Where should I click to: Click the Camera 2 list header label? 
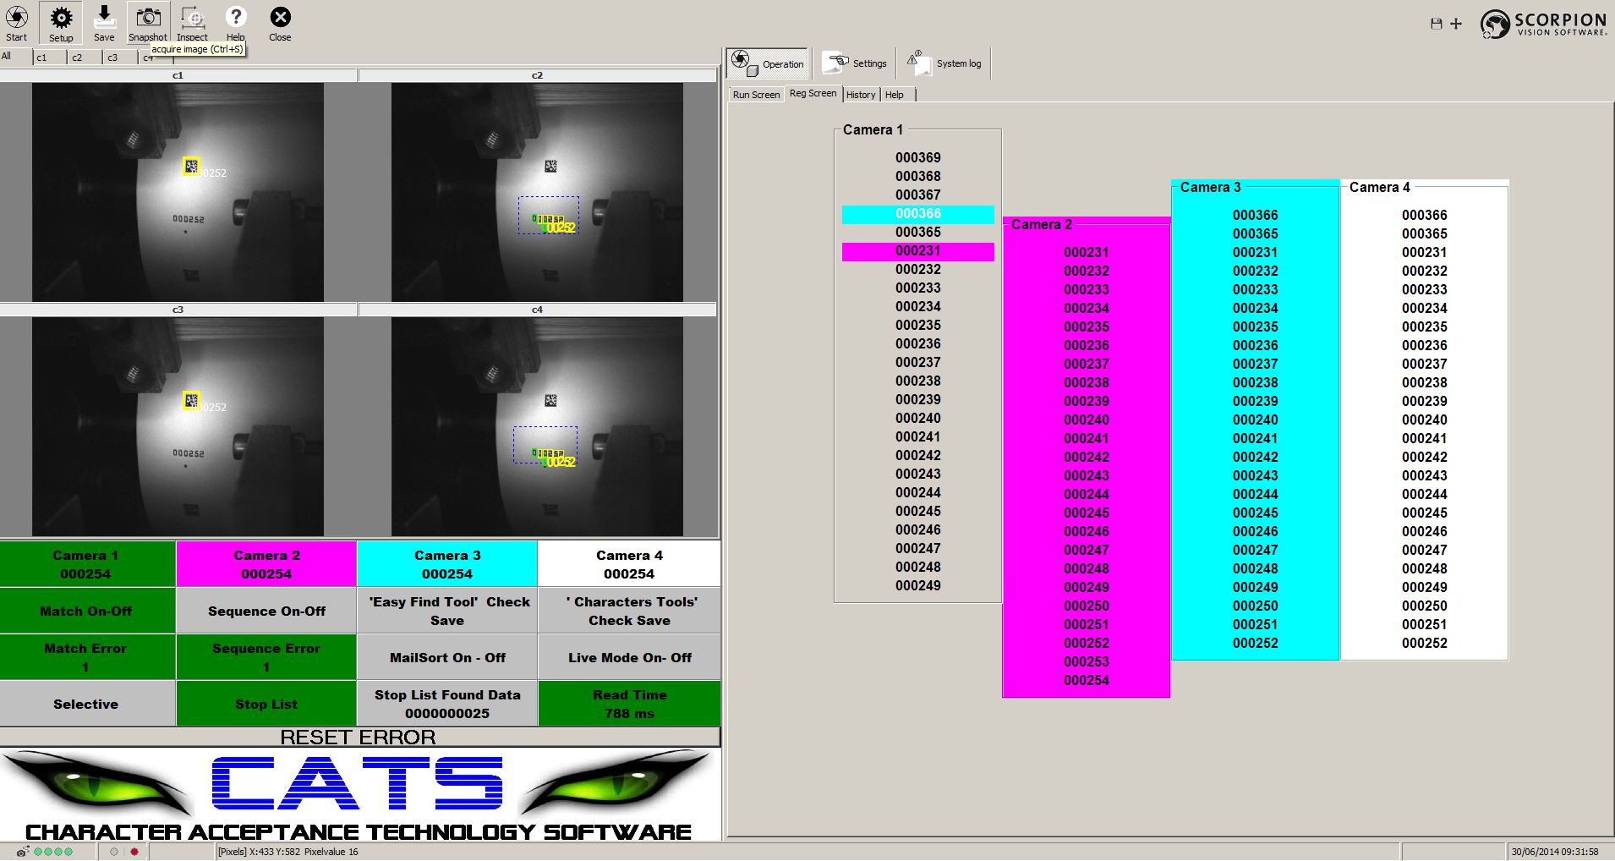1042,224
